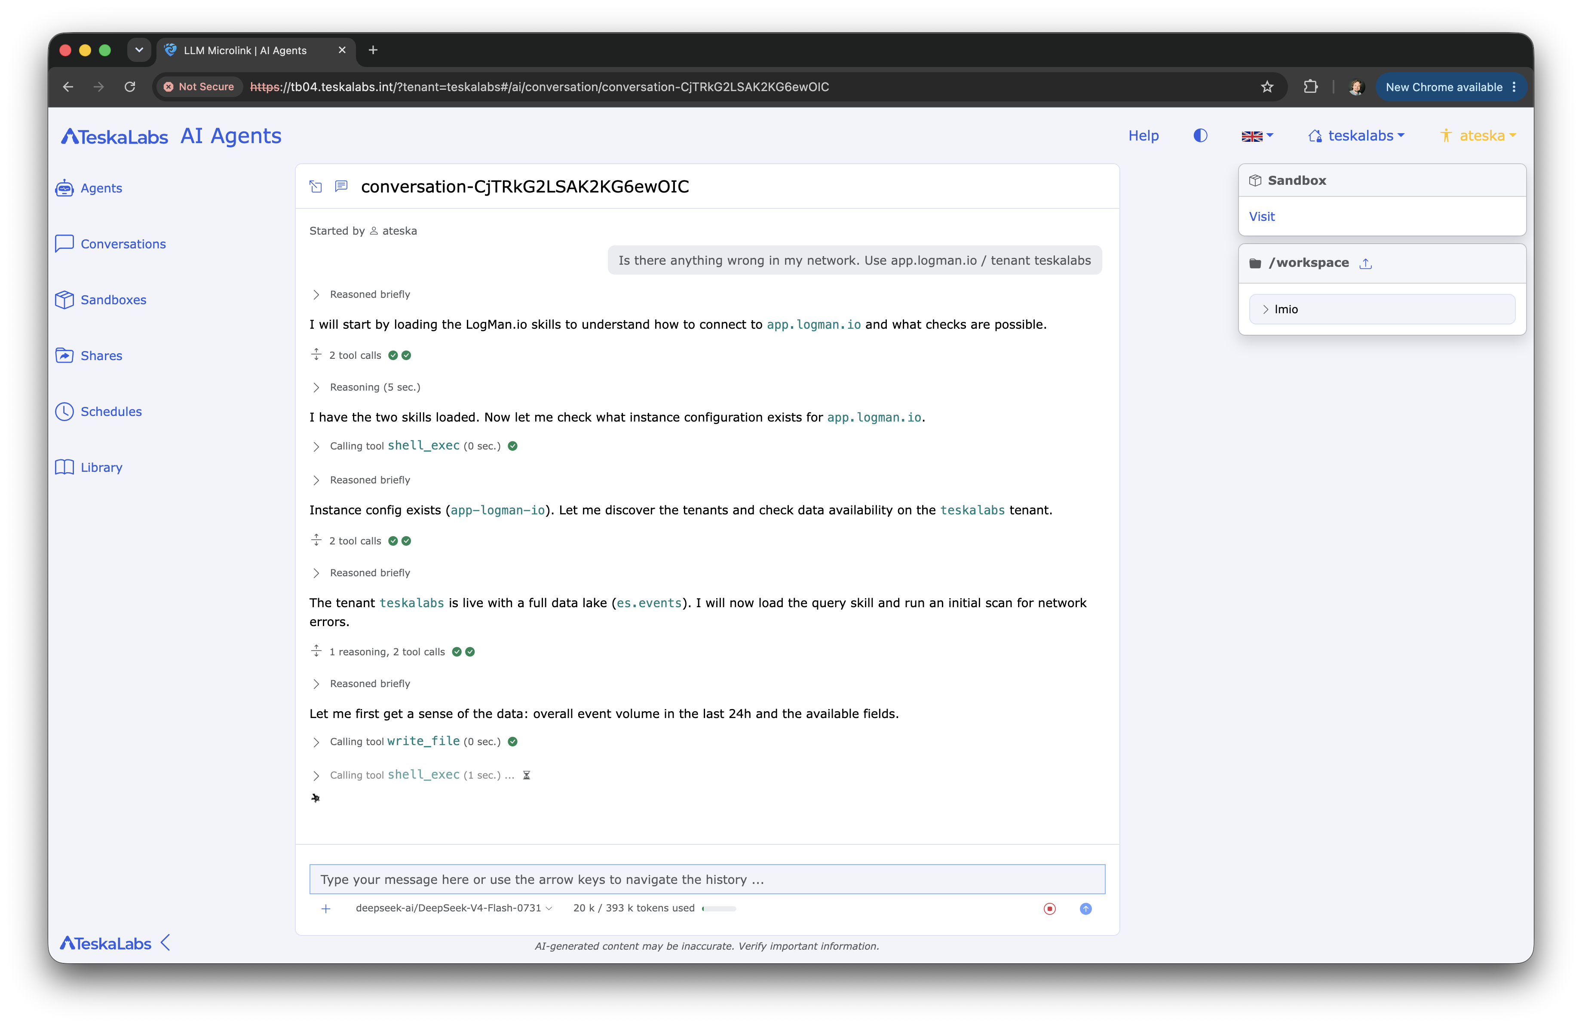The width and height of the screenshot is (1582, 1027).
Task: Open the Library in the sidebar
Action: click(89, 467)
